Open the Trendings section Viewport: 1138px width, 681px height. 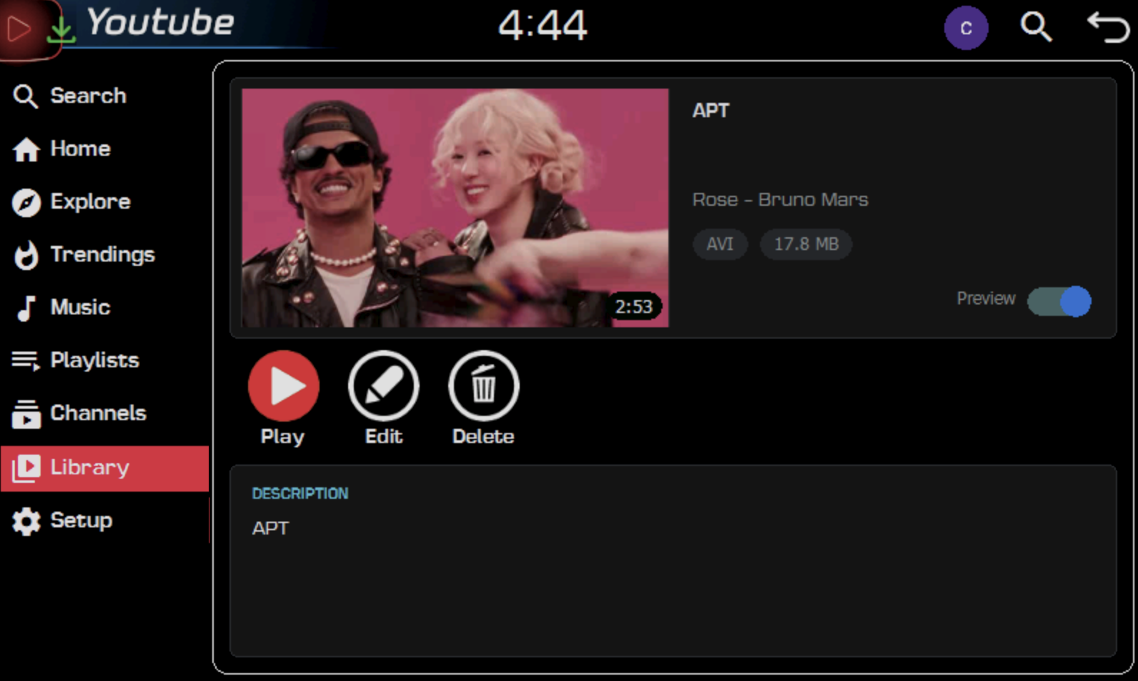[104, 255]
